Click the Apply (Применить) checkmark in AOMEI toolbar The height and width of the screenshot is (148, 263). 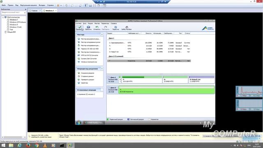tap(80, 28)
